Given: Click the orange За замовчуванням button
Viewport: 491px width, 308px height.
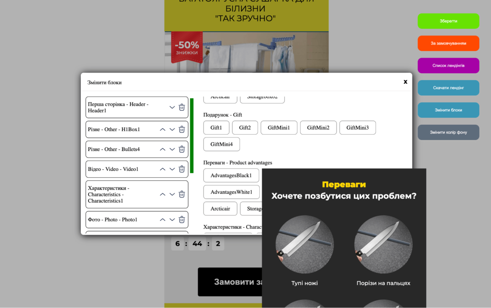Looking at the screenshot, I should pyautogui.click(x=448, y=43).
